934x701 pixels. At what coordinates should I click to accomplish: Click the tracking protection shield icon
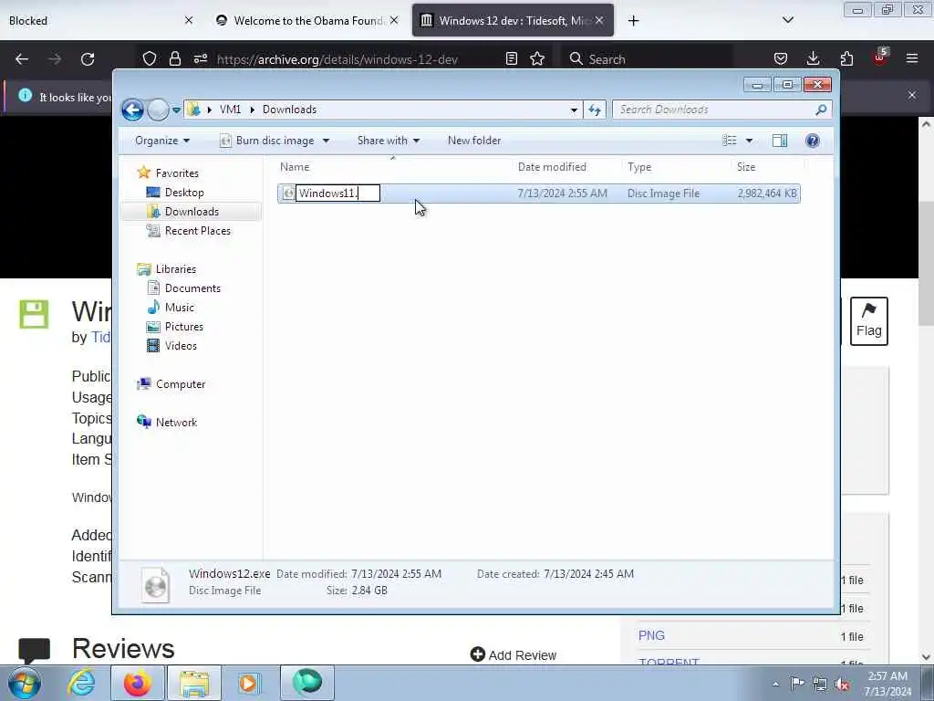[x=149, y=58]
